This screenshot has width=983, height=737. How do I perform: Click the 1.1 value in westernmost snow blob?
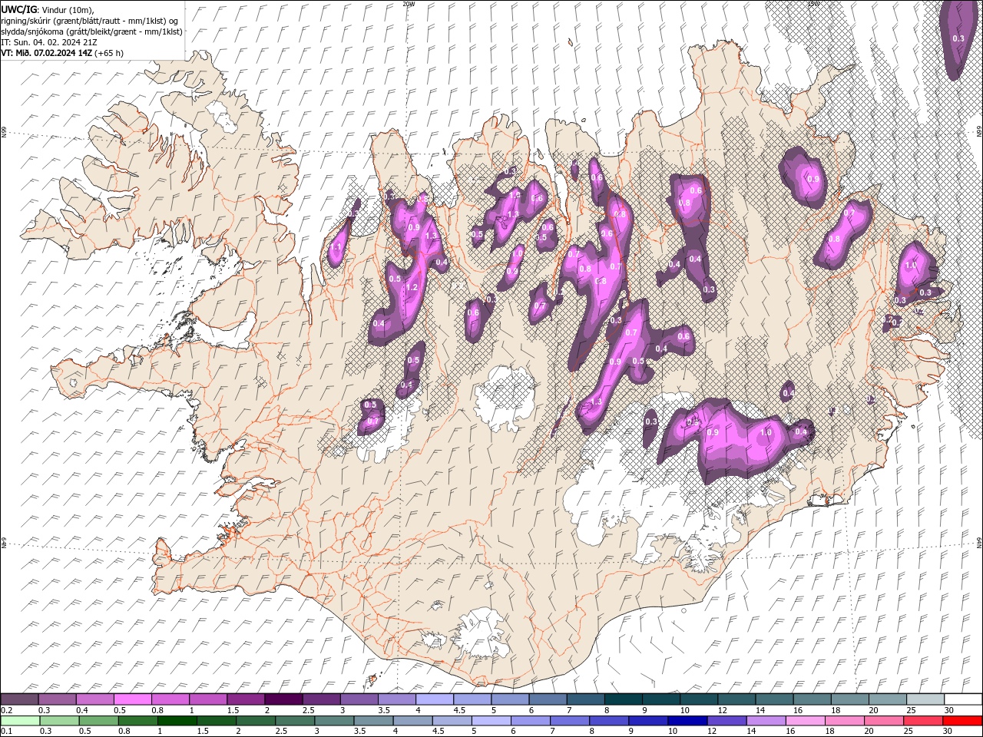(x=337, y=247)
